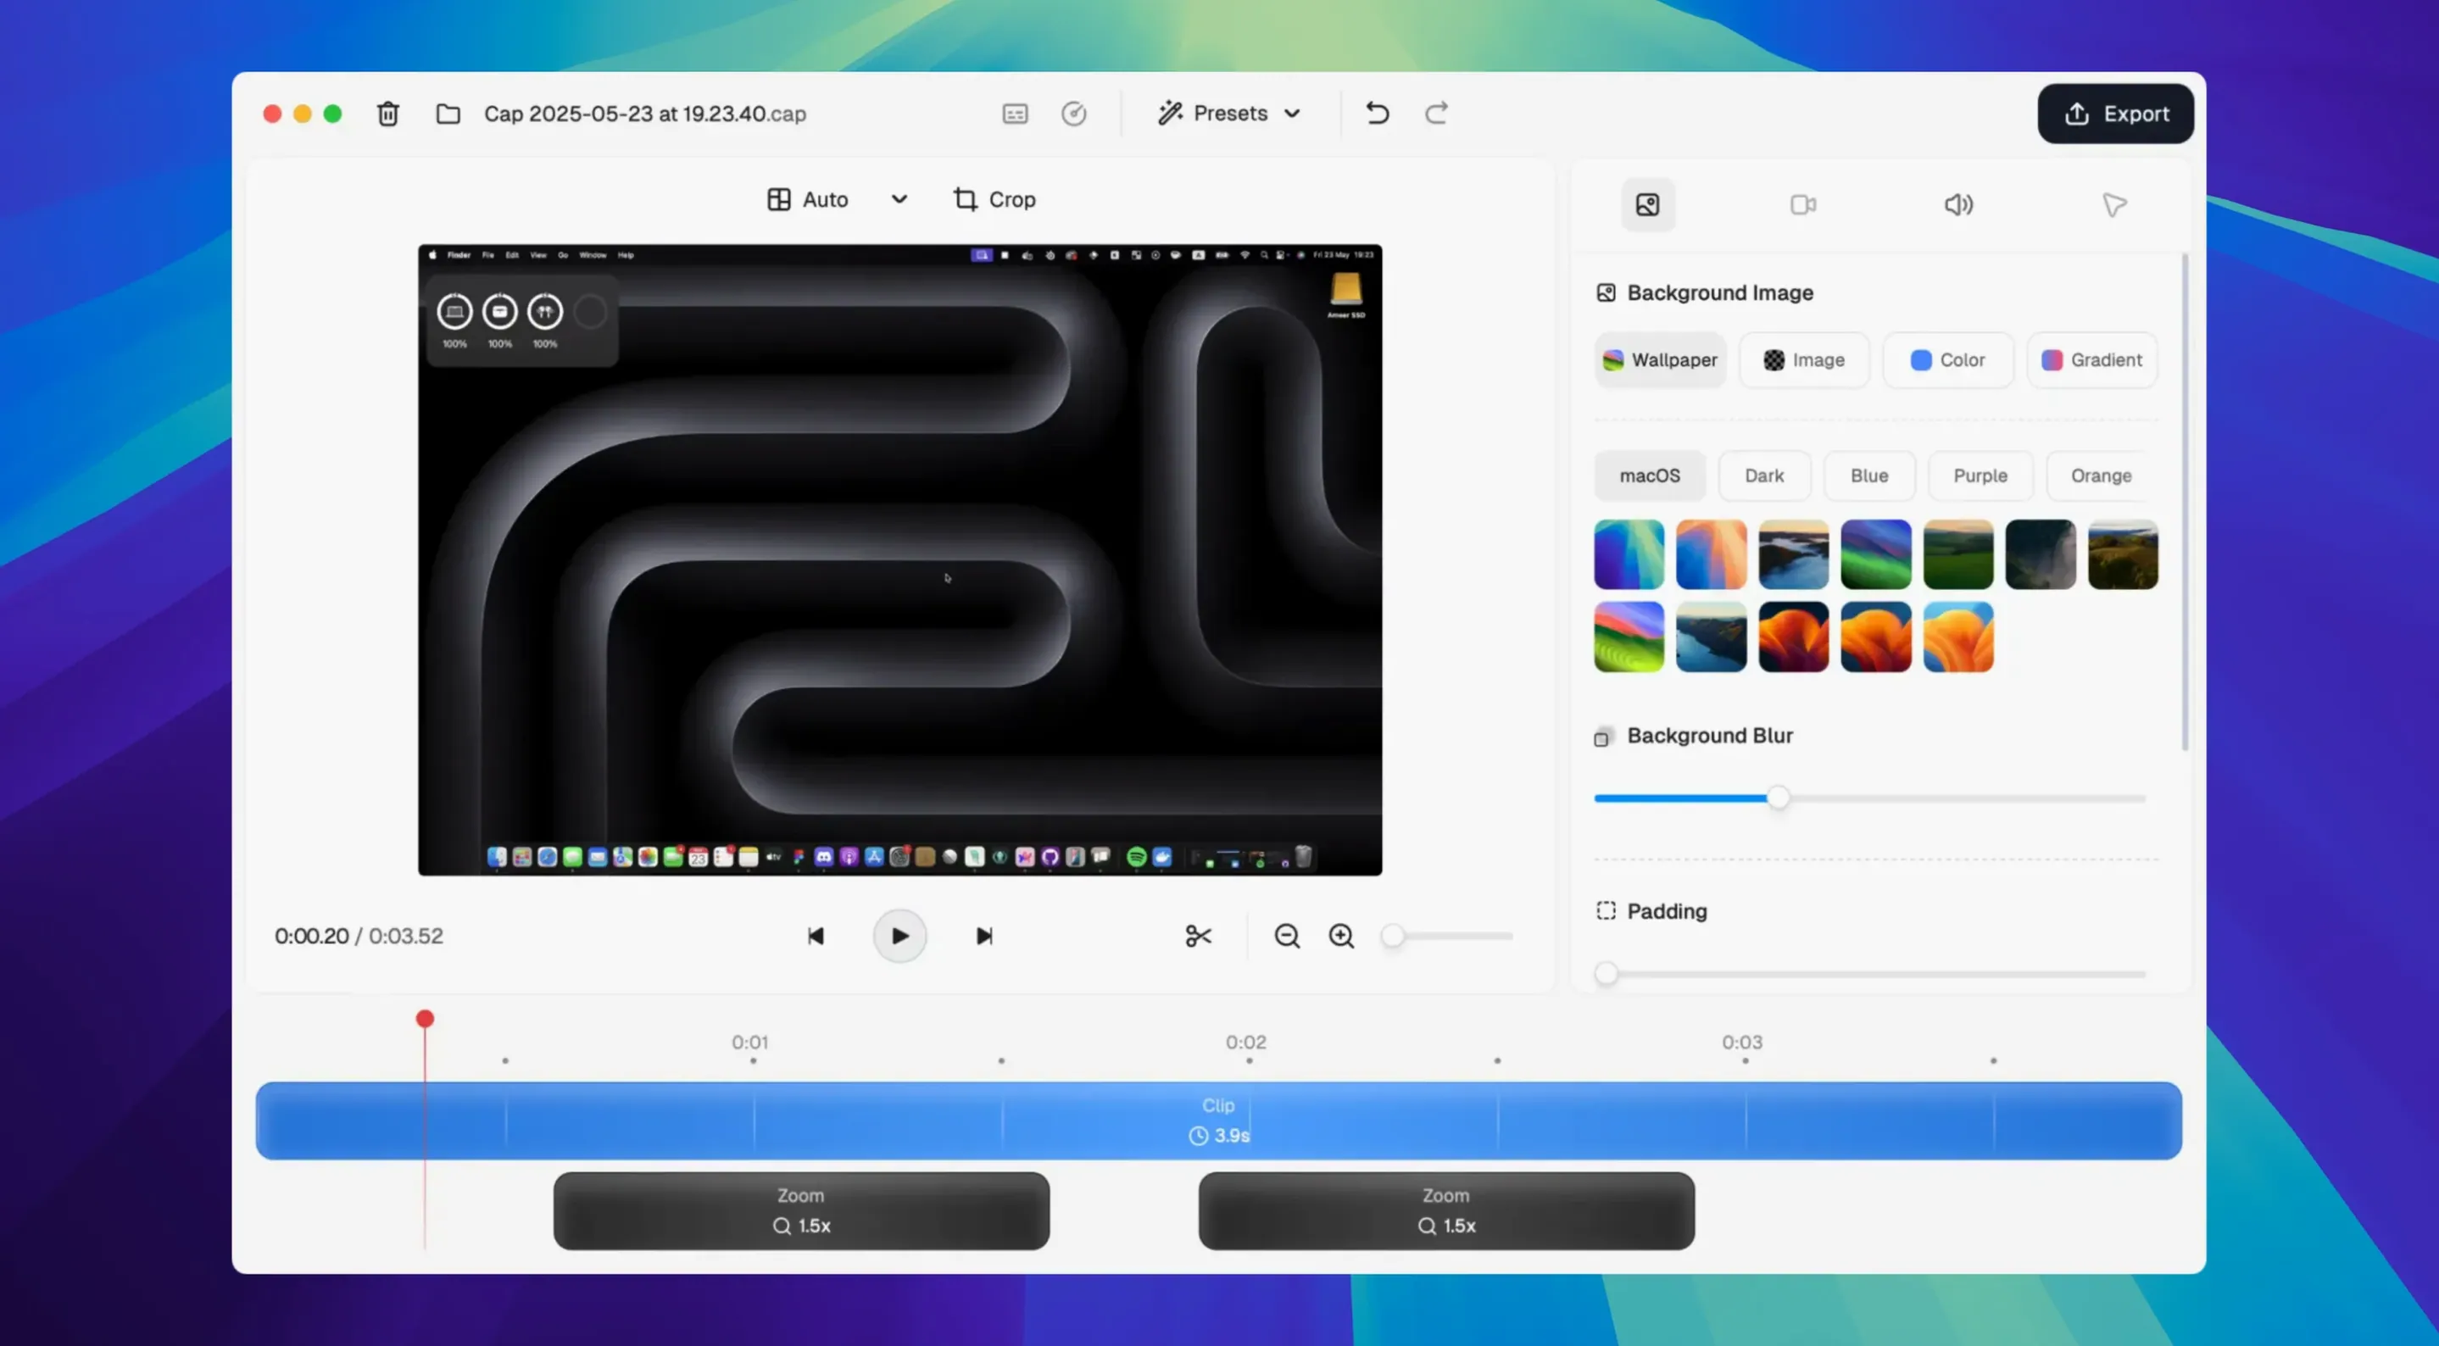Image resolution: width=2439 pixels, height=1346 pixels.
Task: Play the recording
Action: tap(899, 936)
